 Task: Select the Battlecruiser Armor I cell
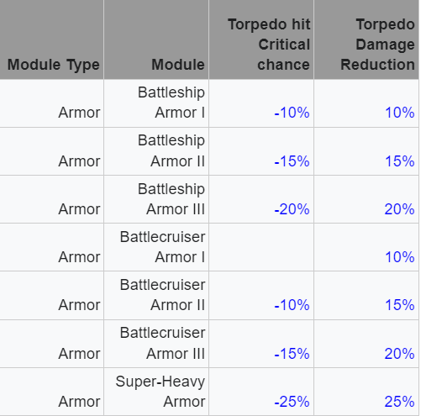tap(156, 247)
